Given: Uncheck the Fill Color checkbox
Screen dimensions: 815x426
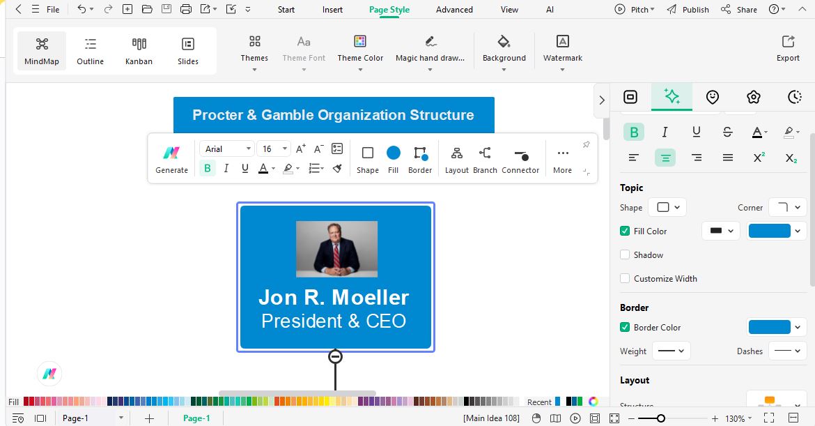Looking at the screenshot, I should [x=625, y=231].
